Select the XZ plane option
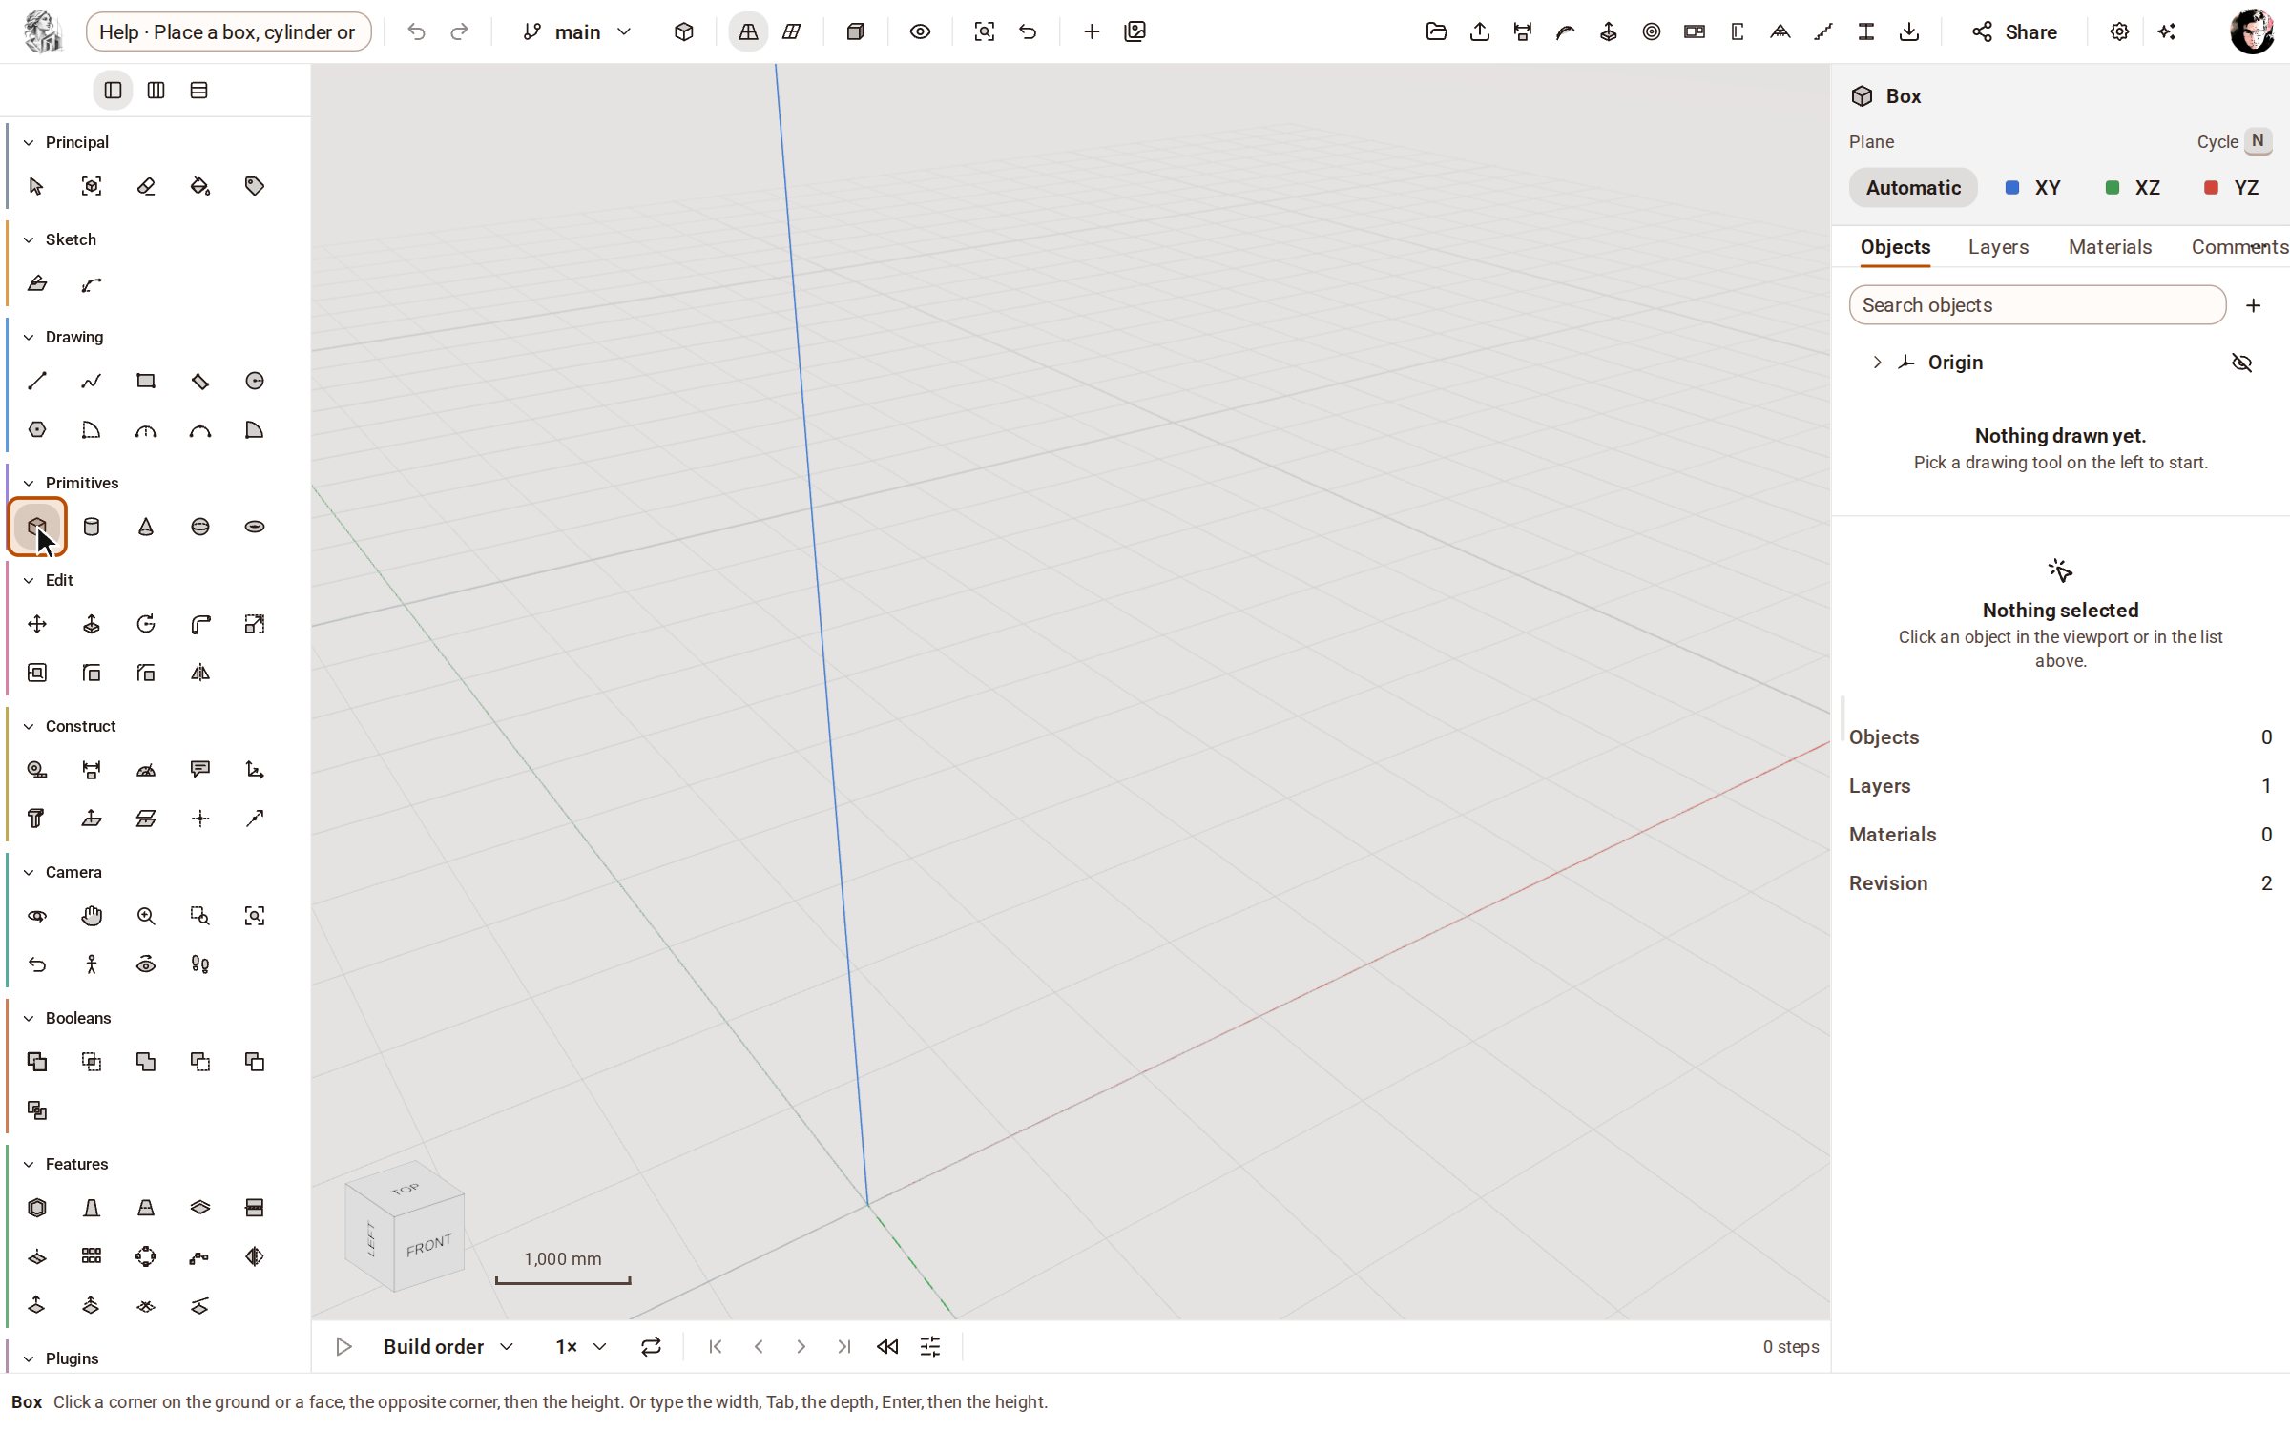The image size is (2290, 1431). pyautogui.click(x=2133, y=187)
